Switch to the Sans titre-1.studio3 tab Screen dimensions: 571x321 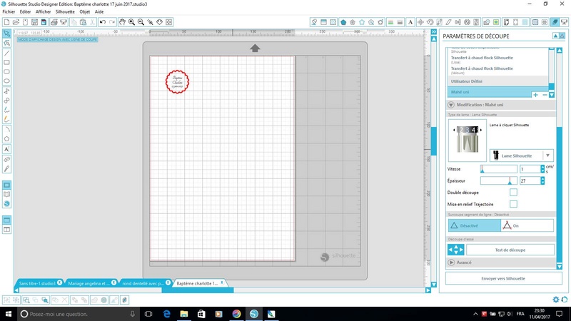(x=39, y=283)
